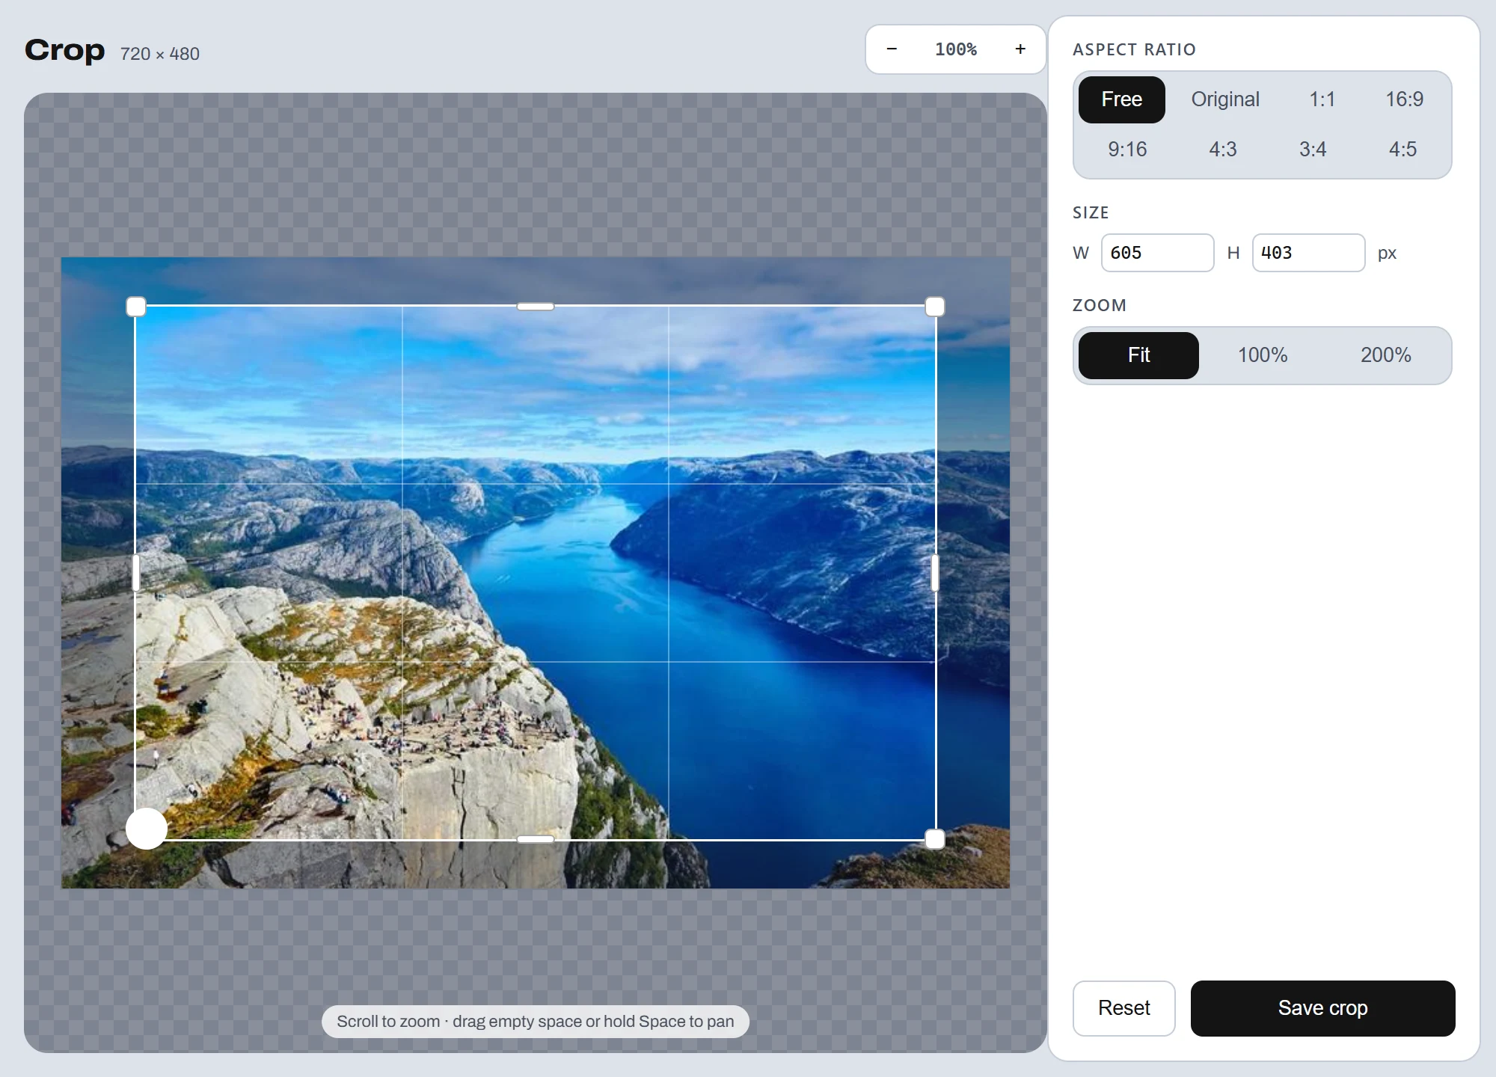Click the 720 × 480 dimensions text
Screen dimensions: 1496x1077
click(x=159, y=54)
